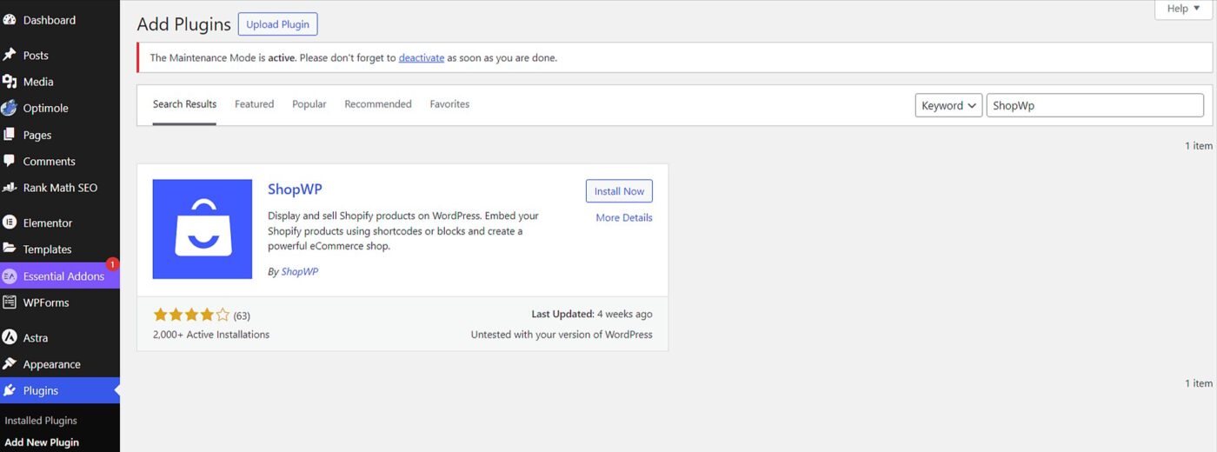This screenshot has width=1217, height=452.
Task: Open More Details for ShopWP
Action: [624, 218]
